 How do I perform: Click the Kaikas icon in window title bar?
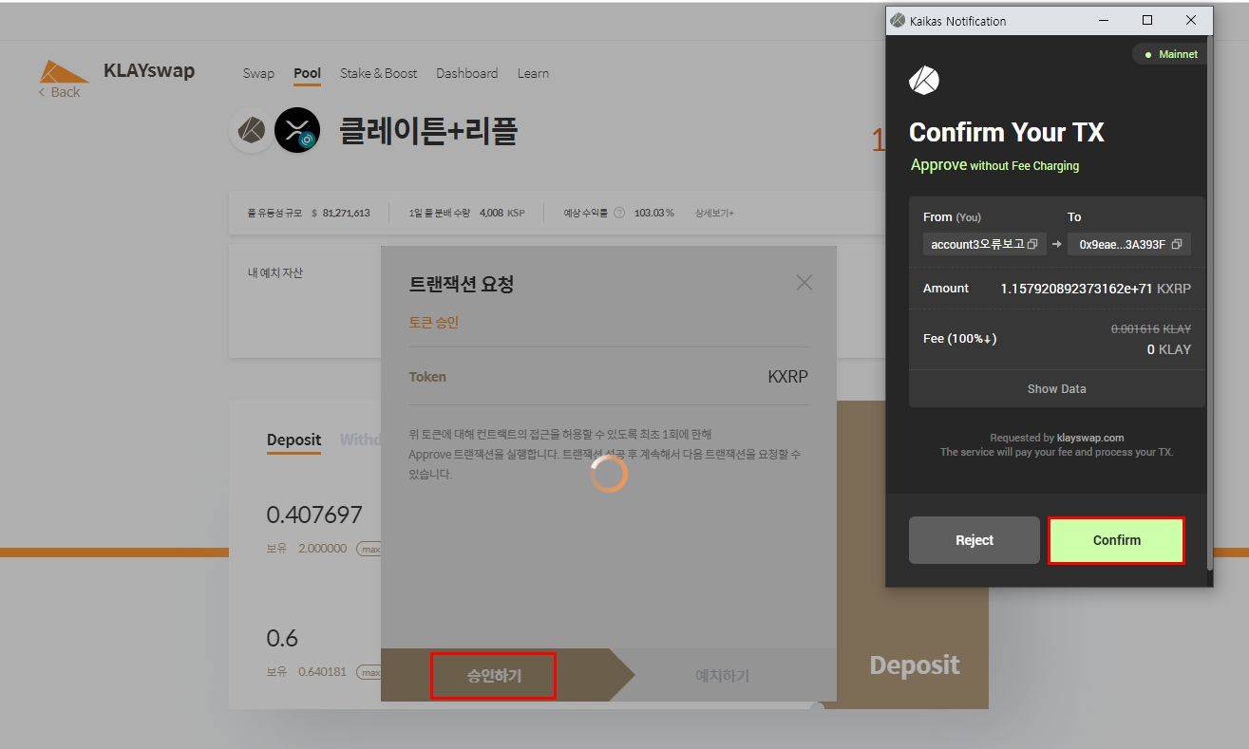click(x=898, y=20)
